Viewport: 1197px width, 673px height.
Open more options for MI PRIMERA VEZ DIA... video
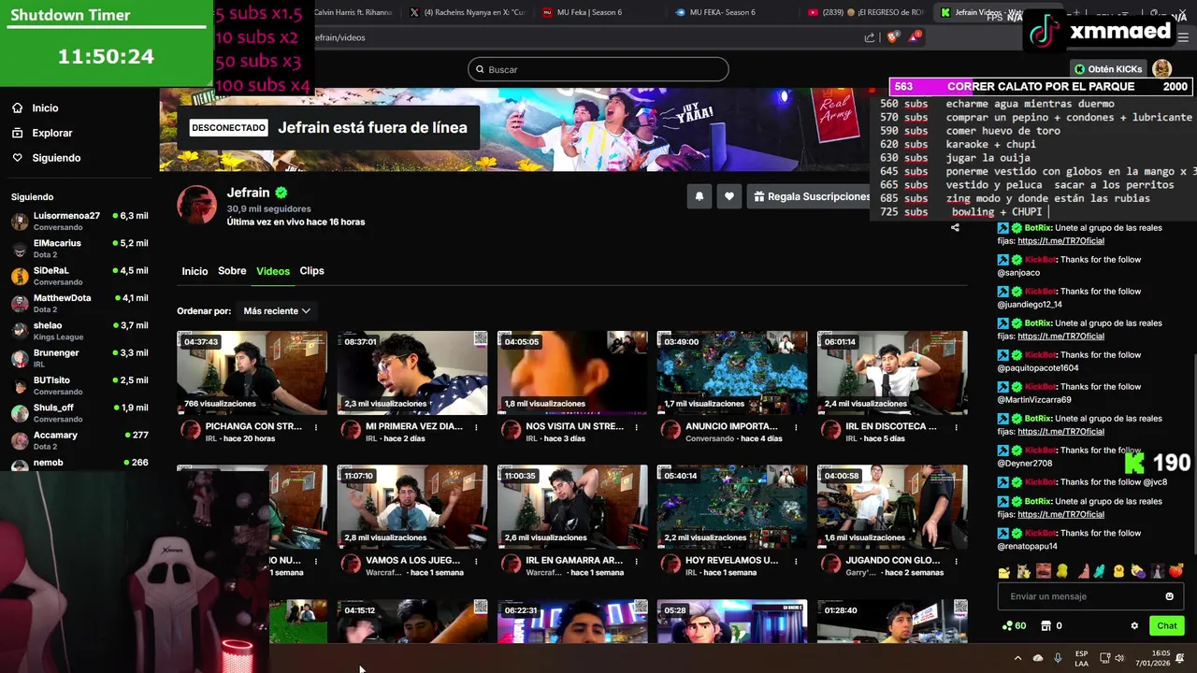click(x=476, y=427)
